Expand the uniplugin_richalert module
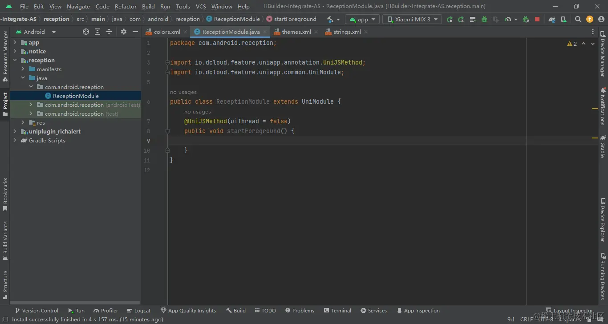The image size is (608, 324). tap(15, 131)
